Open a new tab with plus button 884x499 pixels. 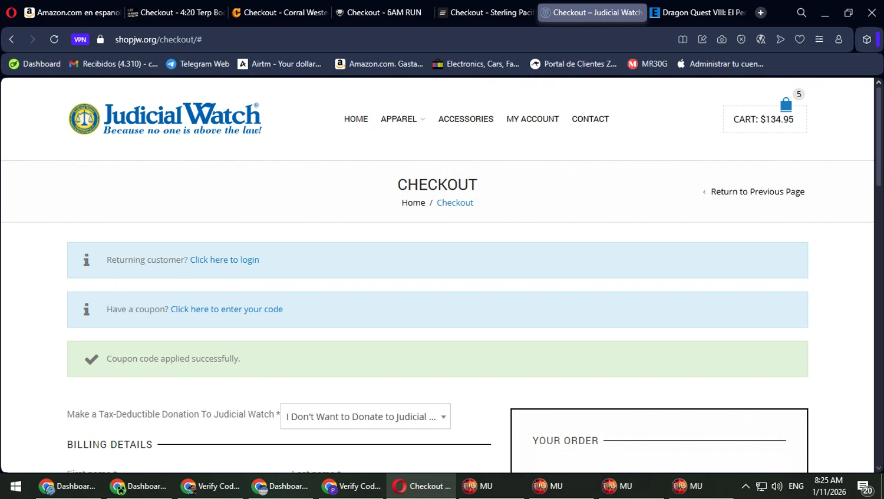761,12
